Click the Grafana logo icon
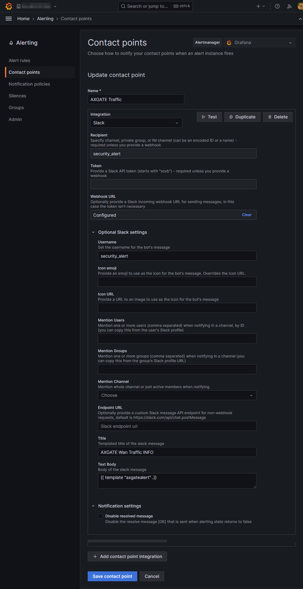Viewport: 303px width, 589px height. click(9, 6)
